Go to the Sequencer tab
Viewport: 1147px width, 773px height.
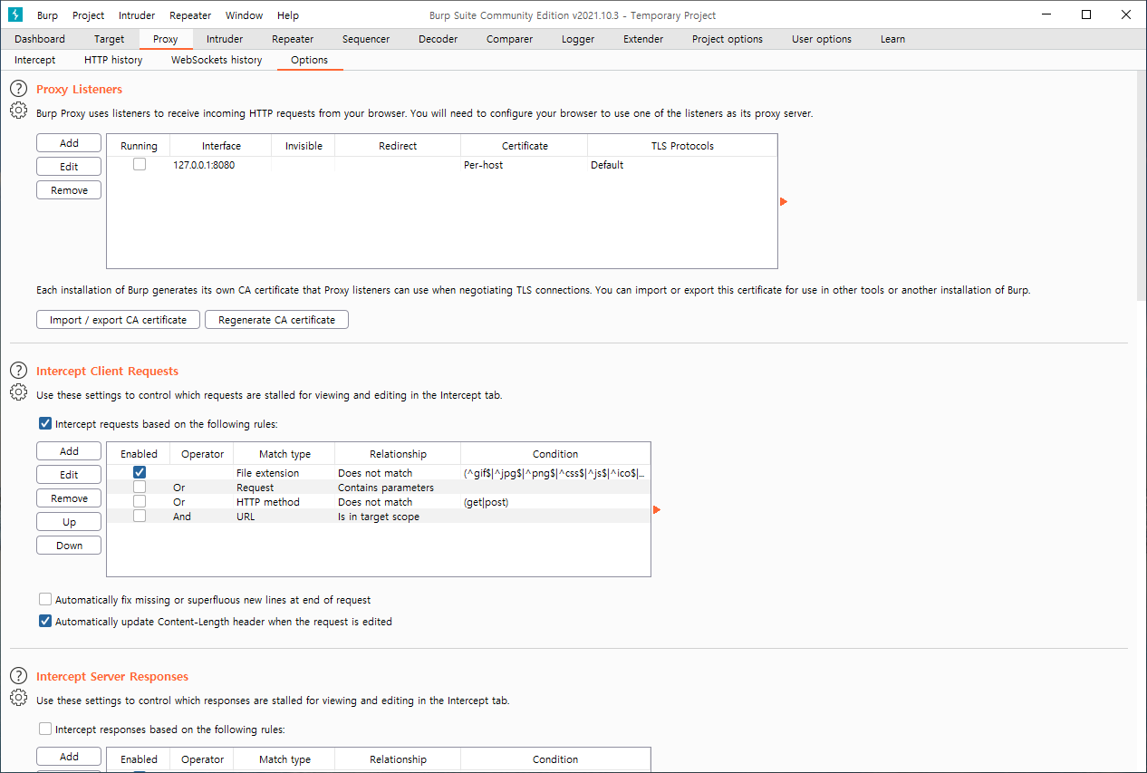point(366,39)
